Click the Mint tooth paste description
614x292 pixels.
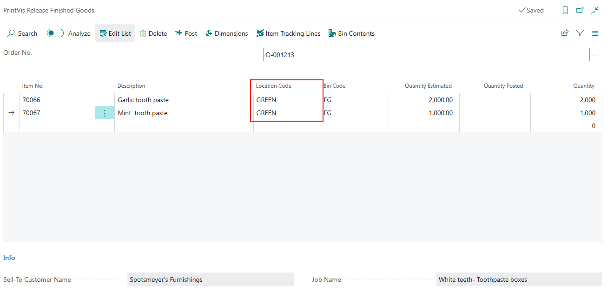click(184, 113)
